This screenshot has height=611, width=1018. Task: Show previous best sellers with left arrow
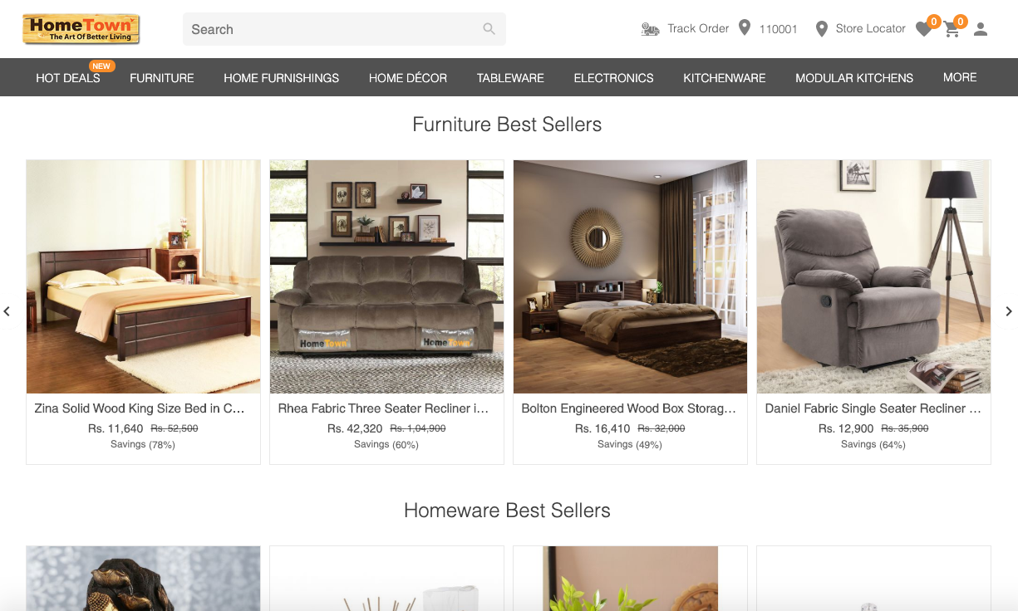coord(7,311)
